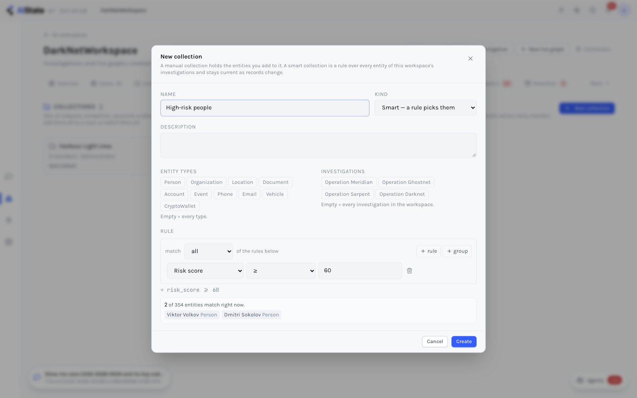Add a new rule with + rule

[x=429, y=251]
